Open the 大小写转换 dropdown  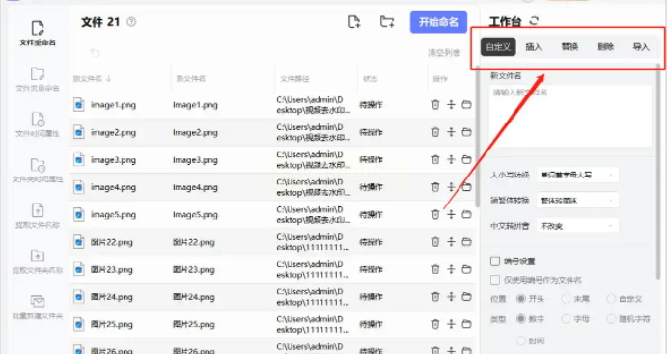coord(577,175)
